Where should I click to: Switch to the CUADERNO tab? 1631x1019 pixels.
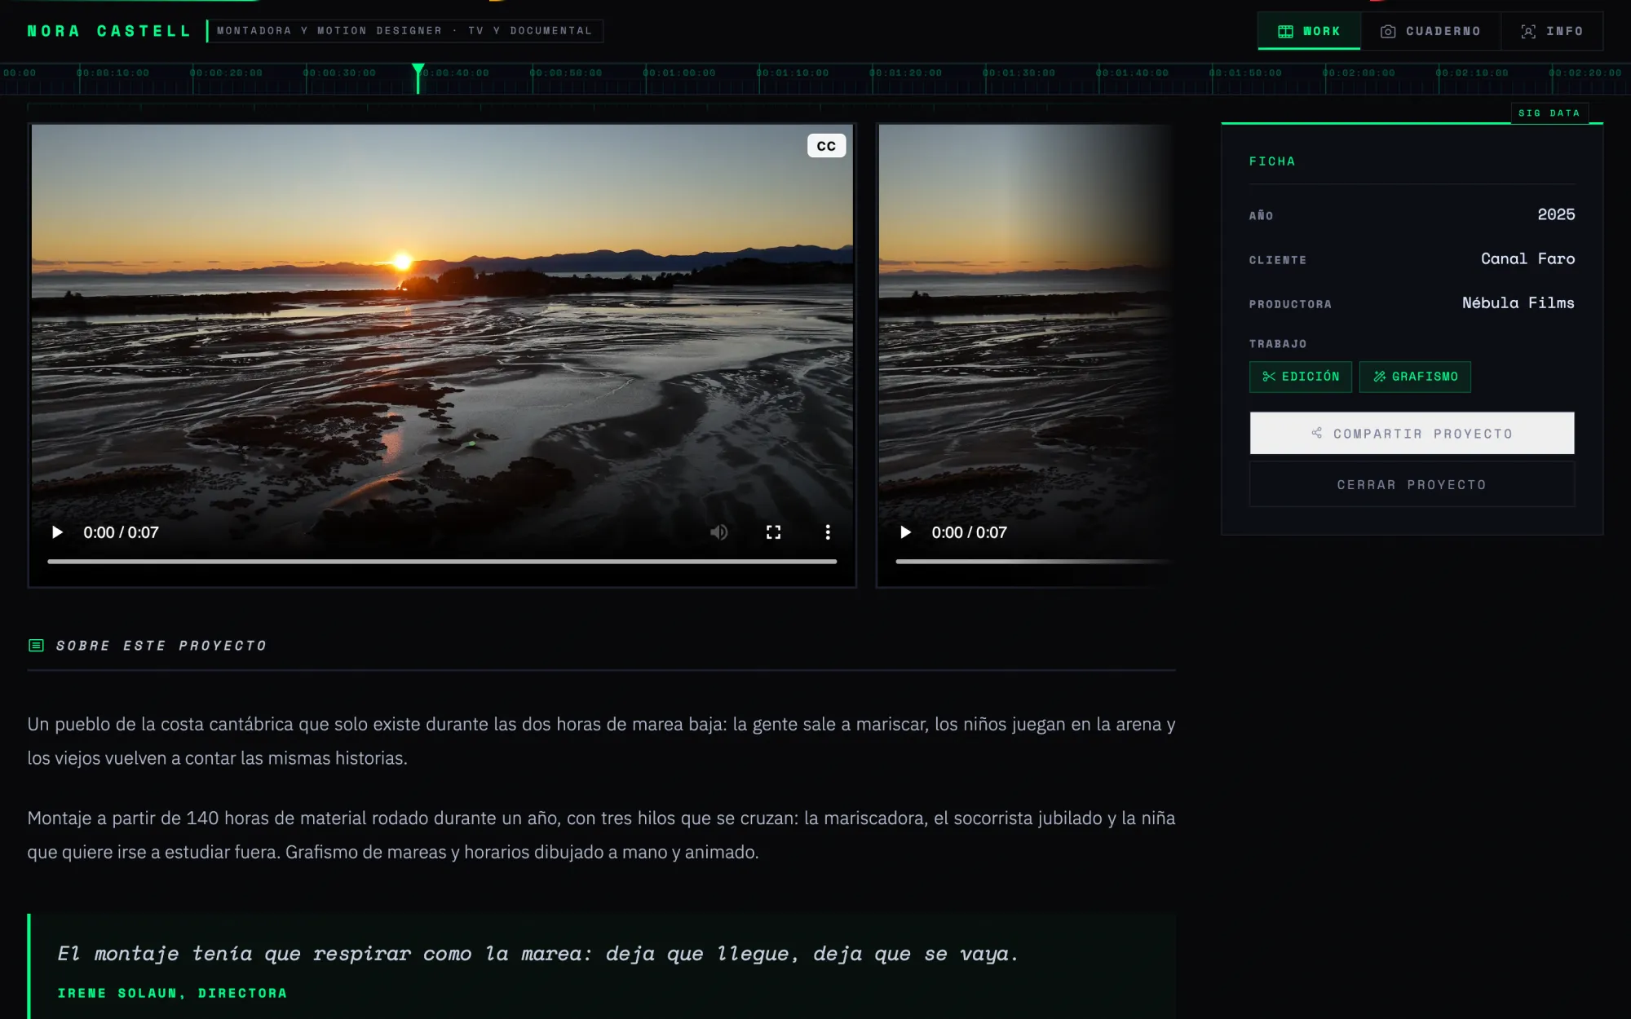pos(1430,31)
